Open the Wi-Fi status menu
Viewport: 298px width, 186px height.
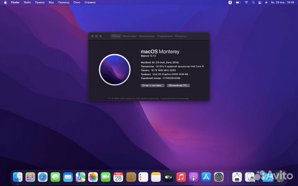coord(246,2)
